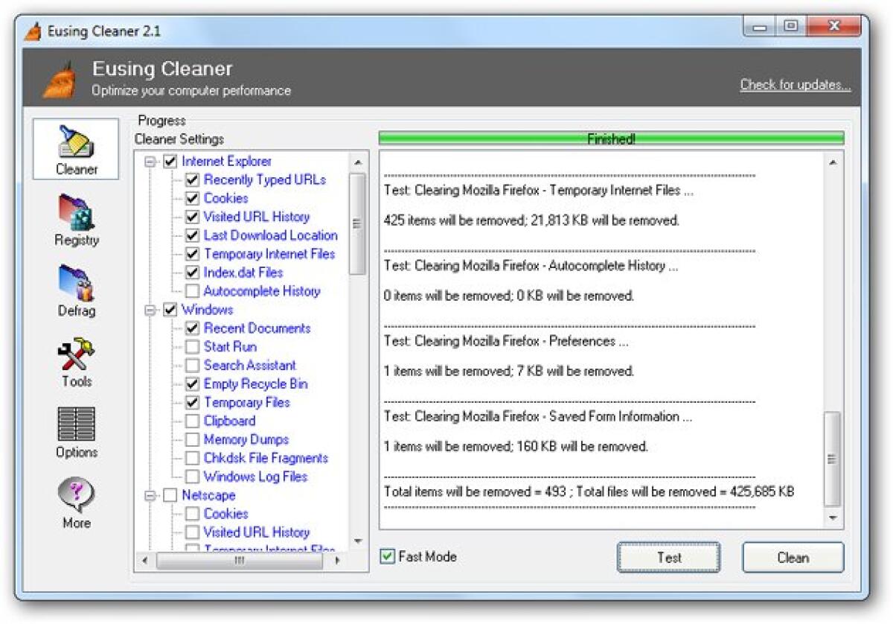Check the Start Run cleaning option
The image size is (893, 624).
[193, 346]
